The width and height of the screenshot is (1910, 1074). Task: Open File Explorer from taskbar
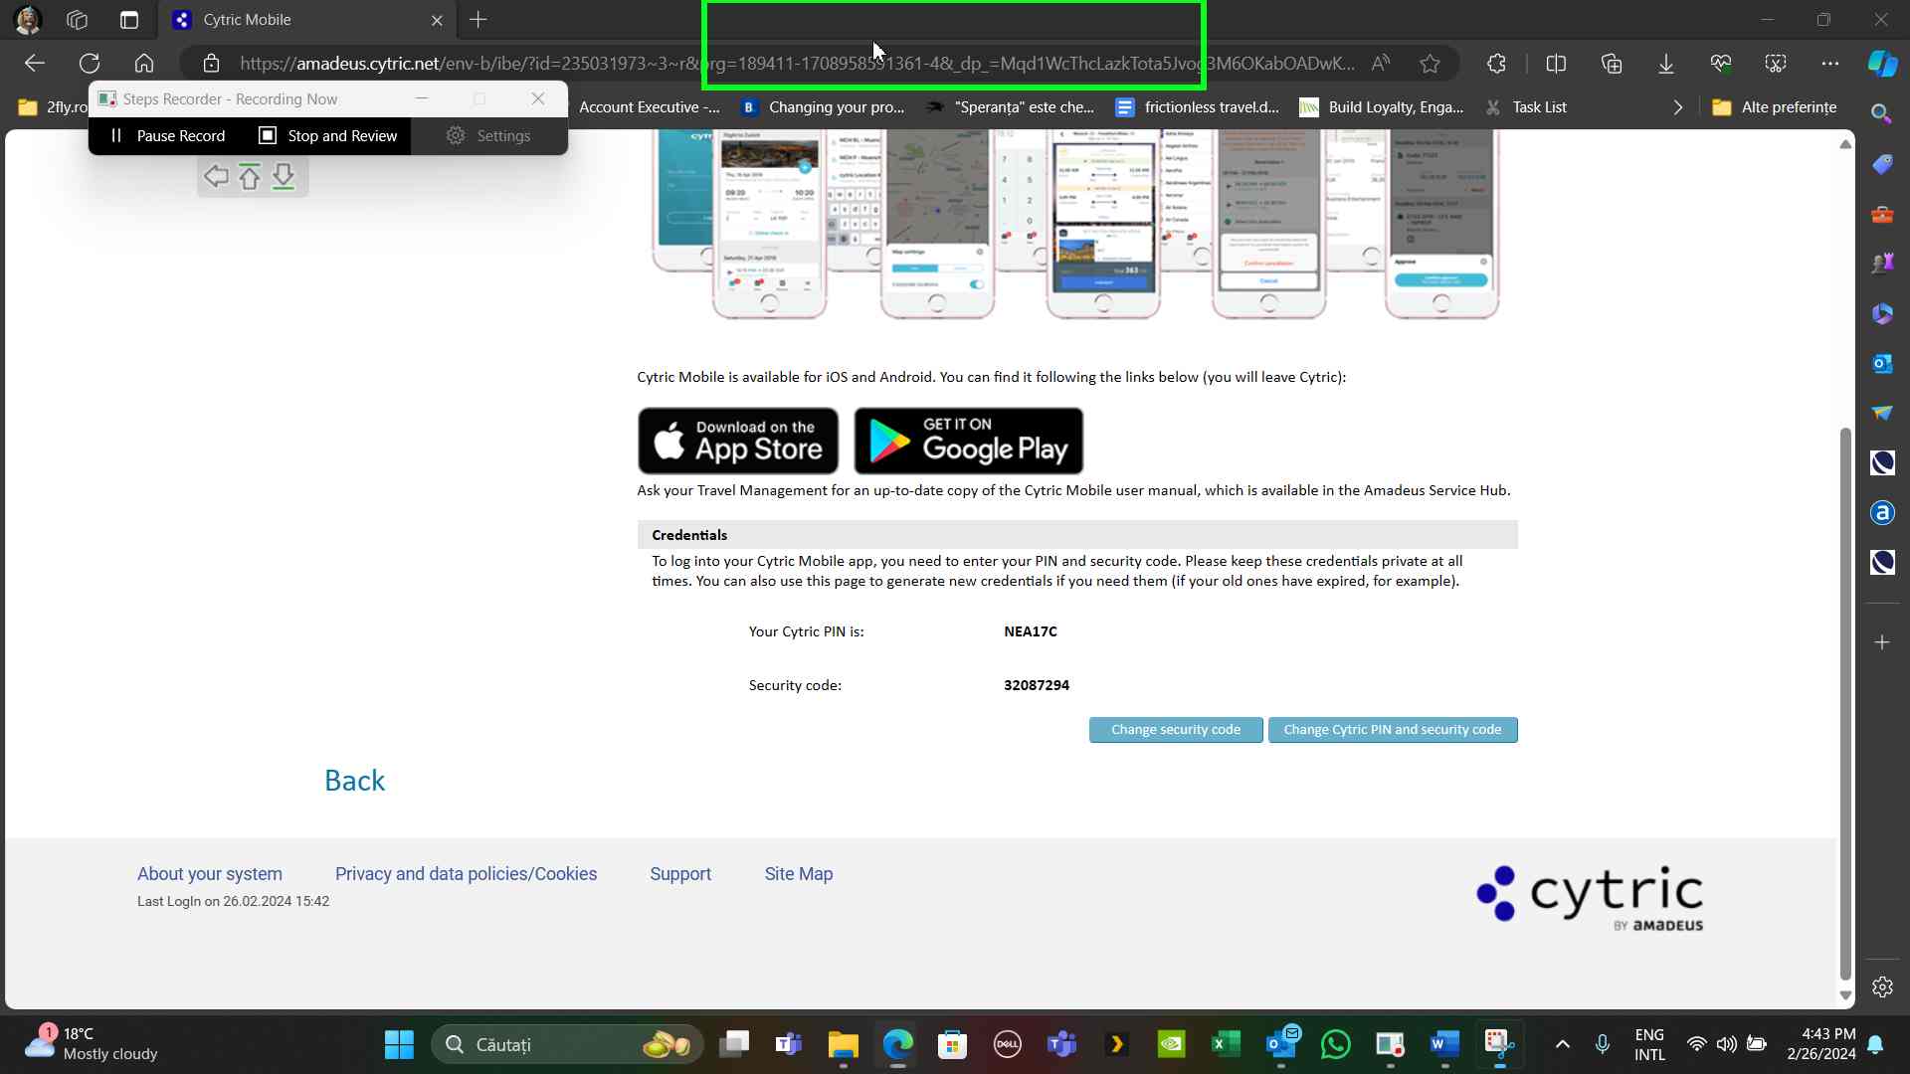pos(843,1044)
